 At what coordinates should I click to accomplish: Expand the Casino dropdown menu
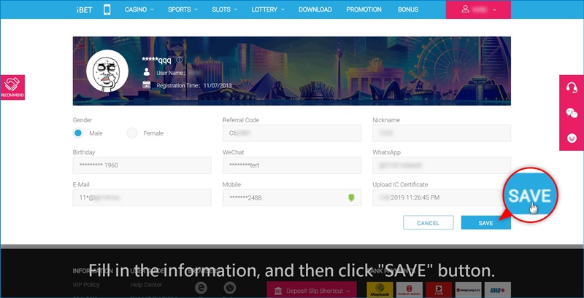click(139, 9)
